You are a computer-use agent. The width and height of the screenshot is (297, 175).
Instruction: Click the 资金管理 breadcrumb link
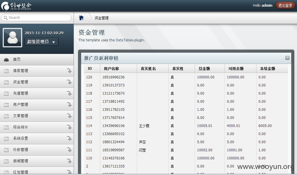tap(101, 18)
